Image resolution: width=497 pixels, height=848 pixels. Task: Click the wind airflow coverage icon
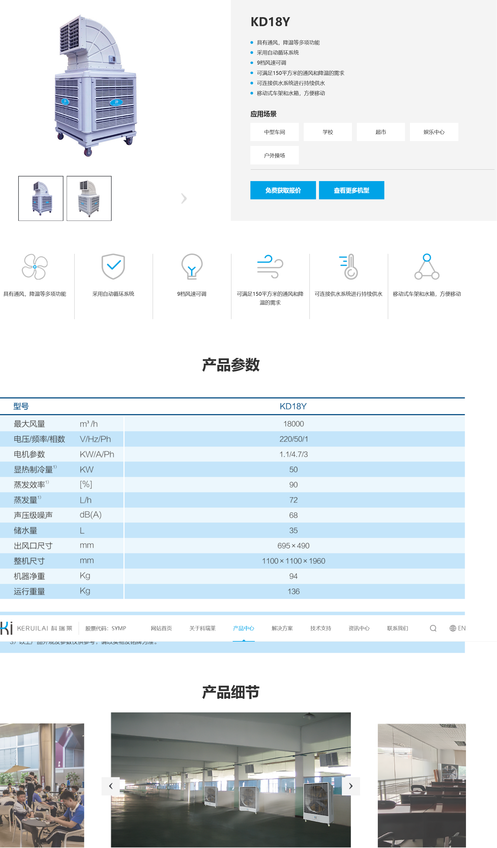coord(270,267)
